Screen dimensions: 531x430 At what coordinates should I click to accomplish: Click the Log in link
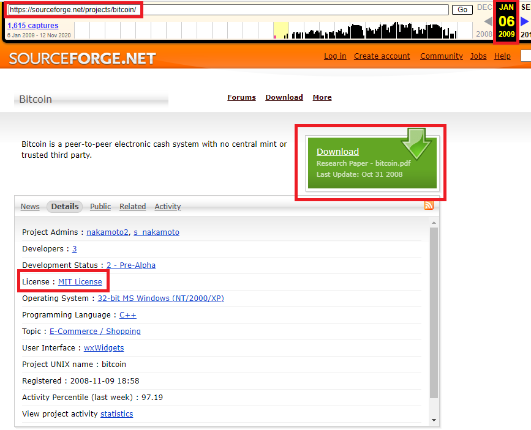coord(335,56)
